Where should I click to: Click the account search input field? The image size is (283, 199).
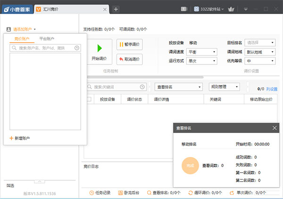point(42,48)
